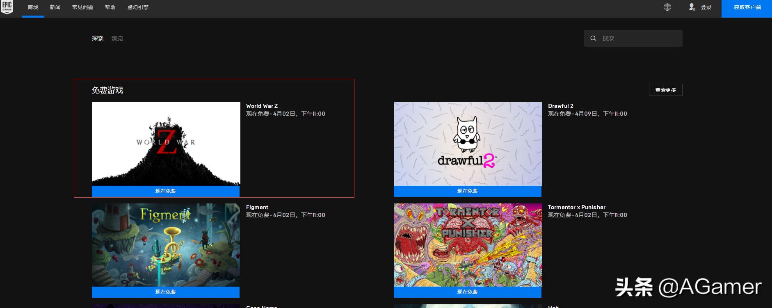Click the Epic Games logo
This screenshot has height=308, width=772.
coord(7,7)
